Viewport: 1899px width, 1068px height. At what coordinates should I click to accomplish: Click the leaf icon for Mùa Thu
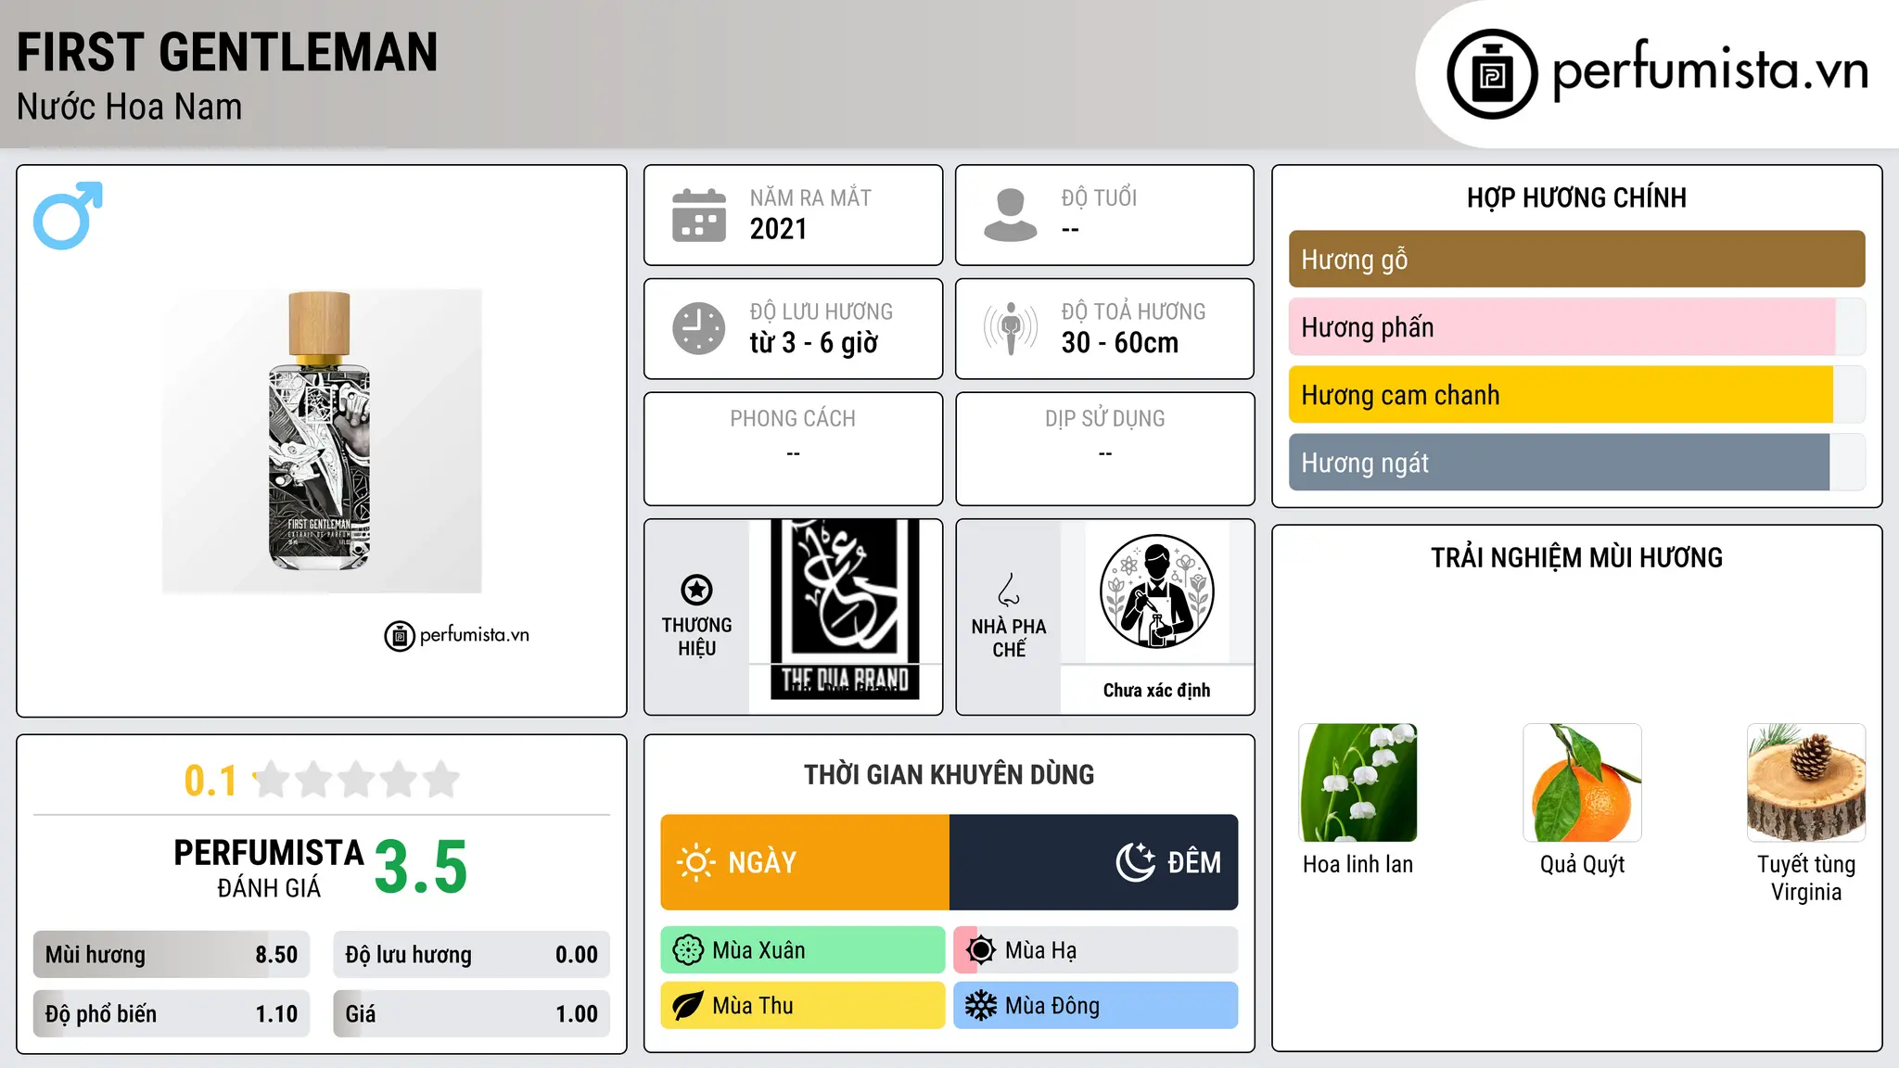(688, 1006)
